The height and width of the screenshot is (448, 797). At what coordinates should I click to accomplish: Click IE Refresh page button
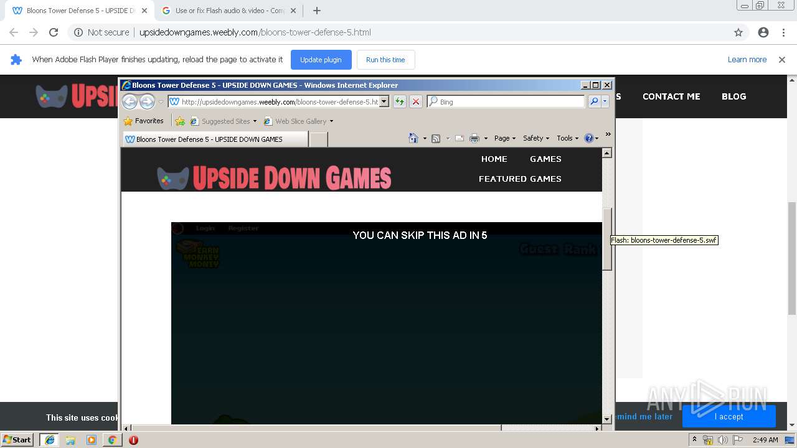pyautogui.click(x=399, y=101)
